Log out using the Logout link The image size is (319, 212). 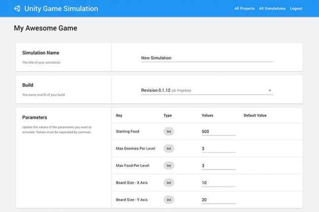coord(296,8)
